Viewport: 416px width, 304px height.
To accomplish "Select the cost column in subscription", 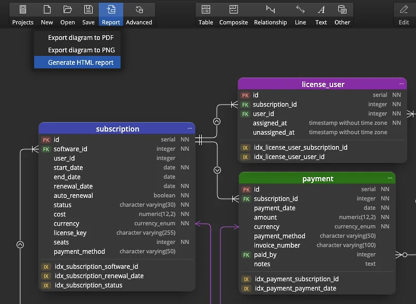I will pos(117,214).
